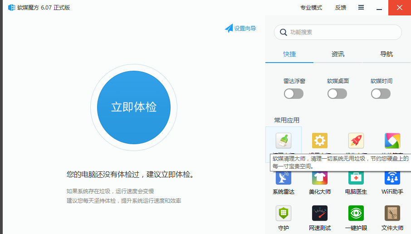Launch the 优化大师 rocket icon
The width and height of the screenshot is (411, 234).
(x=356, y=141)
